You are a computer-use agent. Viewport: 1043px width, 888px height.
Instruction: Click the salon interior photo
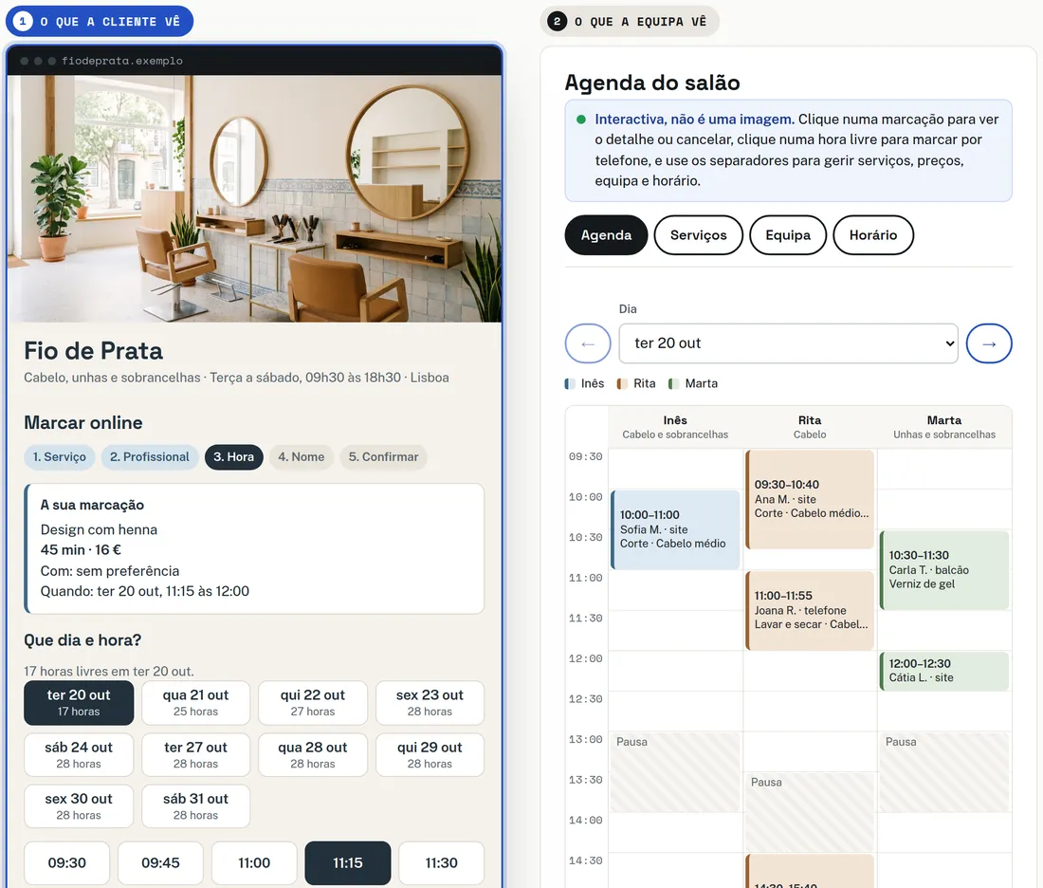[254, 198]
